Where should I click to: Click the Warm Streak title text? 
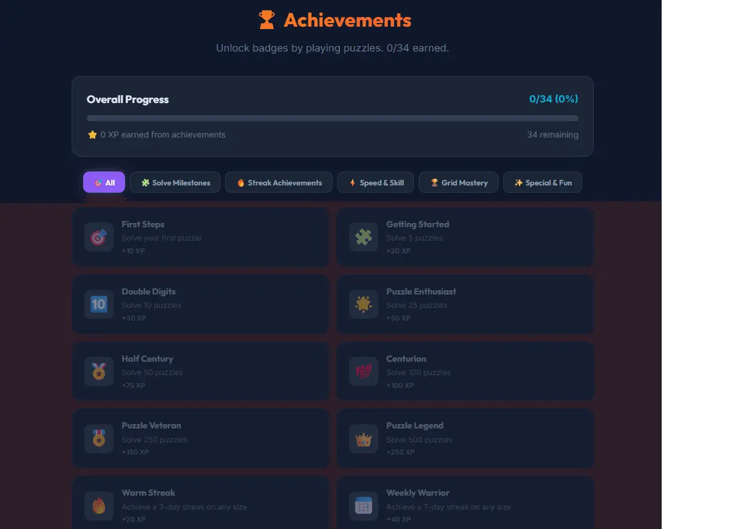point(148,493)
